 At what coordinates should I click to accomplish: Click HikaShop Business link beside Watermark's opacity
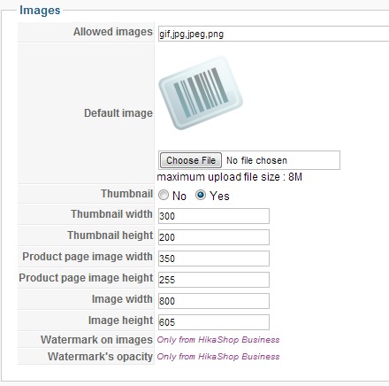coord(218,357)
